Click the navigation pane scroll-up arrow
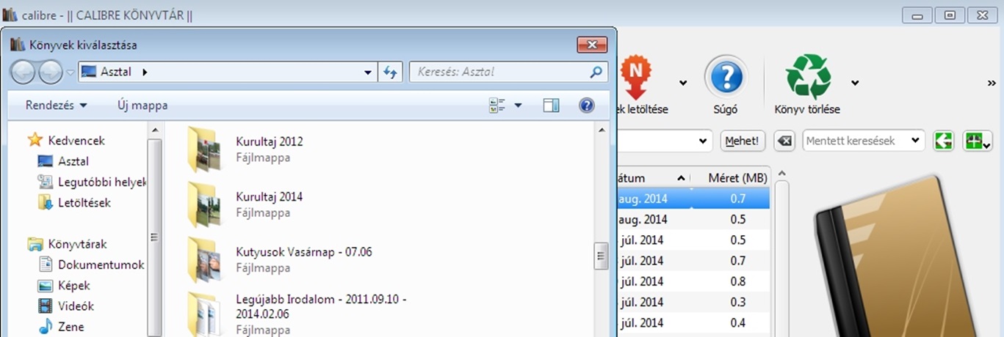This screenshot has height=337, width=1004. coord(155,130)
